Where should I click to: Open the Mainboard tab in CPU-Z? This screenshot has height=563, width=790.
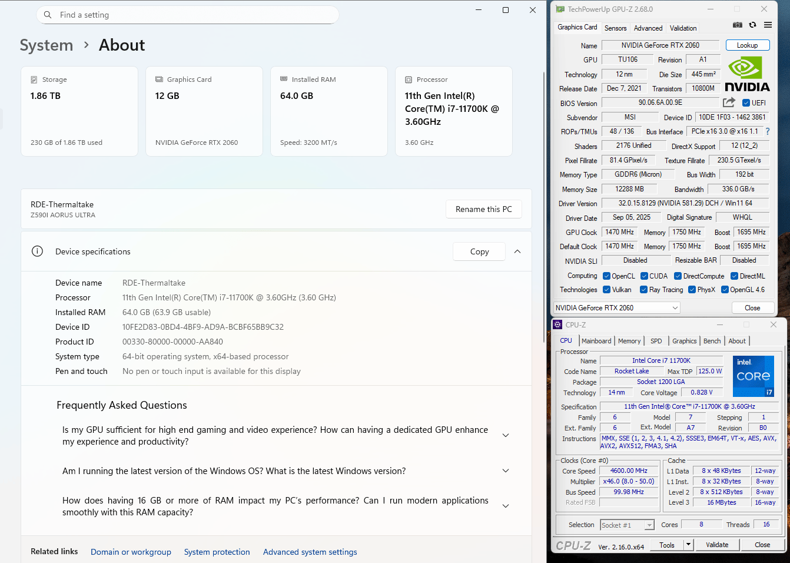[x=596, y=341]
